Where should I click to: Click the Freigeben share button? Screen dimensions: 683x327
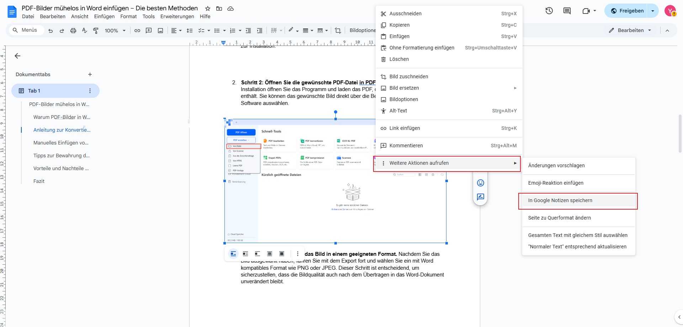[x=627, y=11]
